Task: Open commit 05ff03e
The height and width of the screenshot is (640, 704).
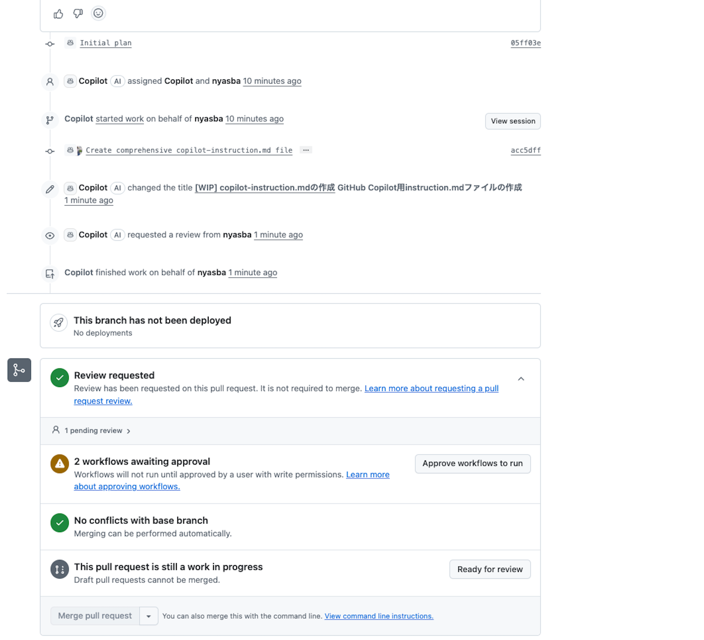Action: [x=526, y=43]
